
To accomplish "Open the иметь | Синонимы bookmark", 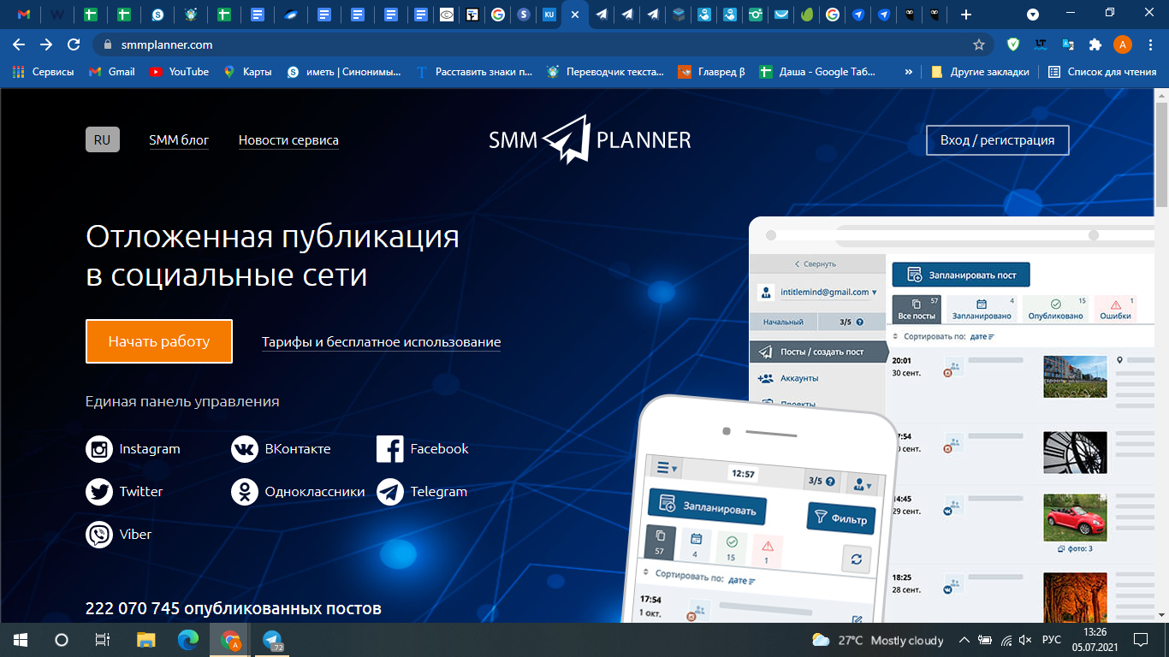I will [344, 72].
